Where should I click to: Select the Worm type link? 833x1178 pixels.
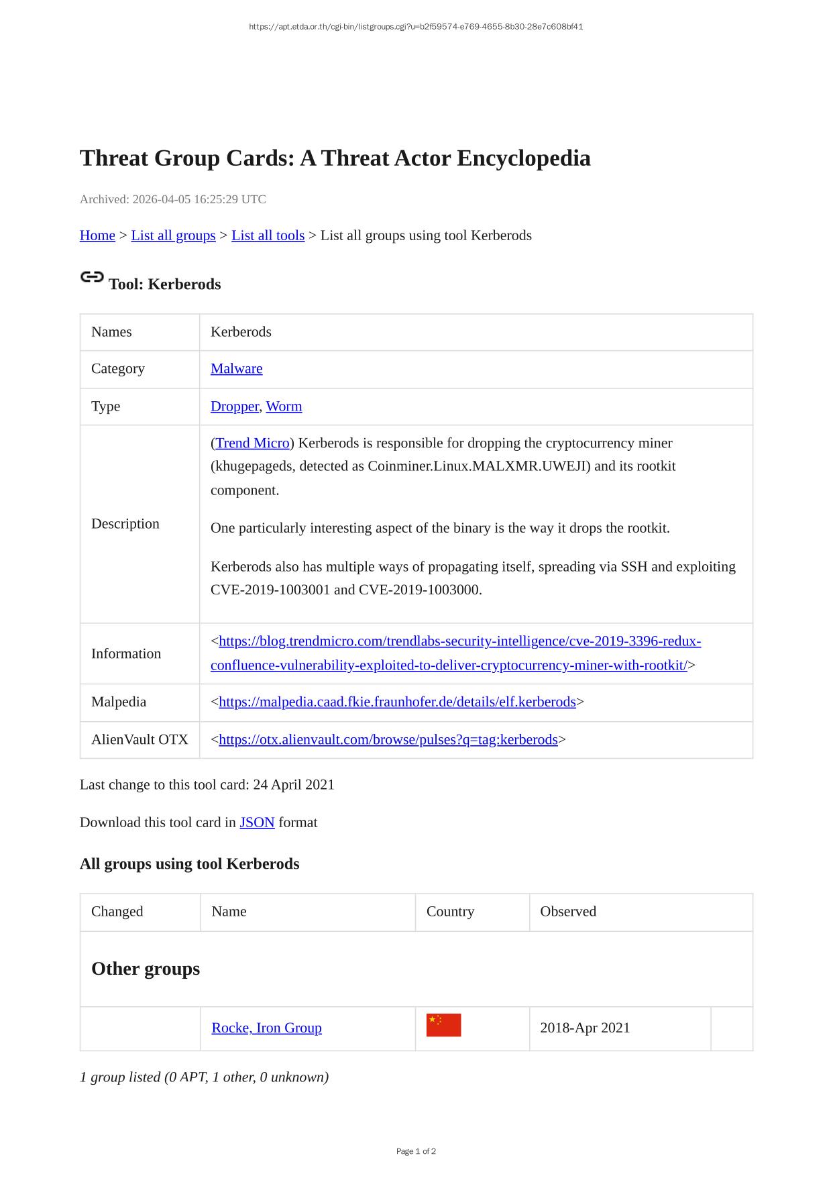(x=284, y=406)
